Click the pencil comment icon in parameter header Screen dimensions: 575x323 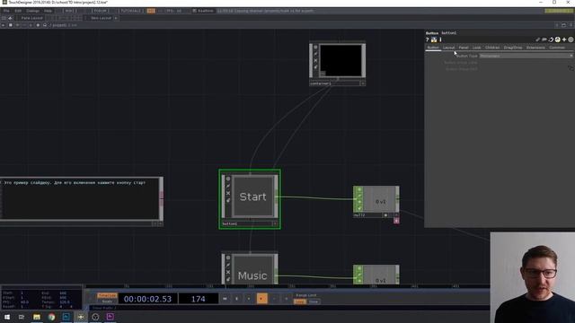(x=537, y=39)
